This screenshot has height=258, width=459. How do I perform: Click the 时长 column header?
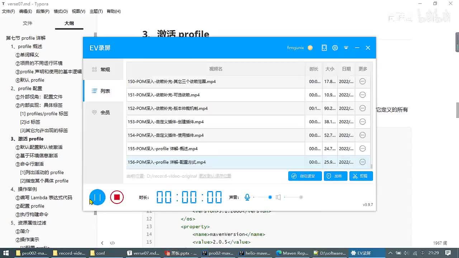[x=314, y=69]
